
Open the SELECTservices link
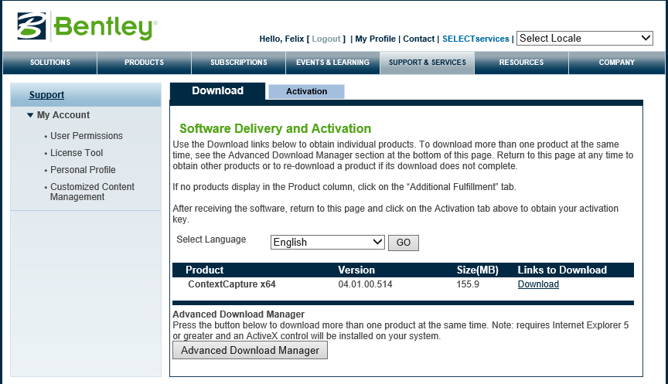475,39
